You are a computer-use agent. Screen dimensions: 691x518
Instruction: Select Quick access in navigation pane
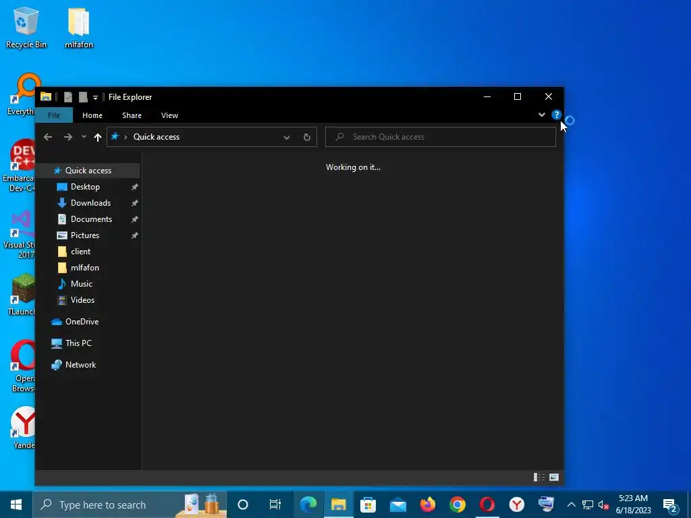pyautogui.click(x=88, y=171)
